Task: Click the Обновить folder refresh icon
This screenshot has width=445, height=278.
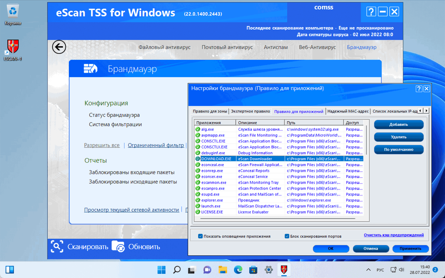Action: tap(118, 247)
